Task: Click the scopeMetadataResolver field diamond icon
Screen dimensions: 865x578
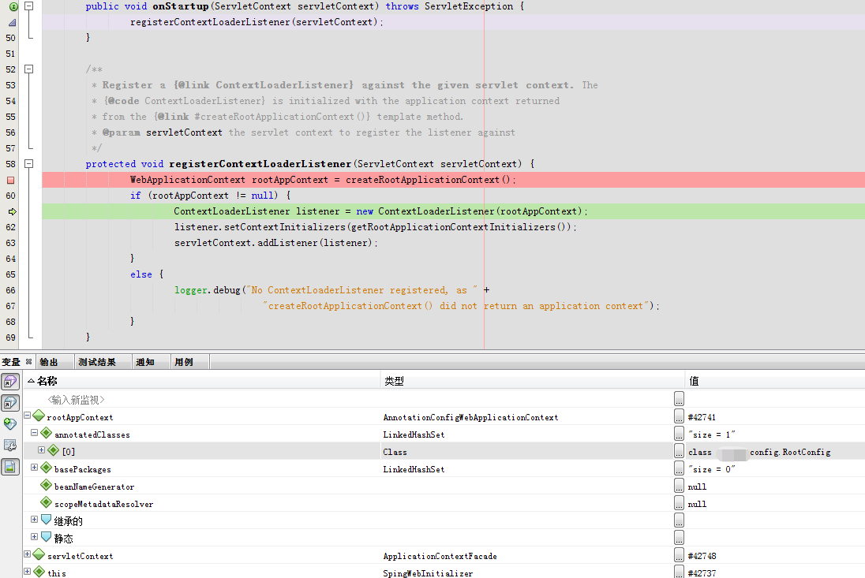Action: pos(47,502)
